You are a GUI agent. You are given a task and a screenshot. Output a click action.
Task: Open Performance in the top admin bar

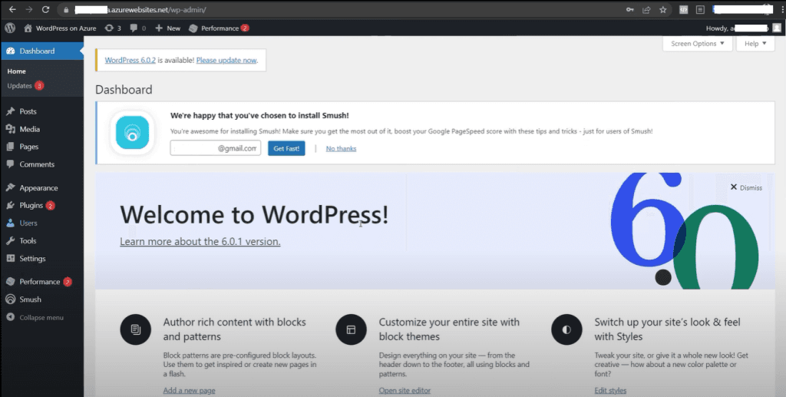[219, 28]
